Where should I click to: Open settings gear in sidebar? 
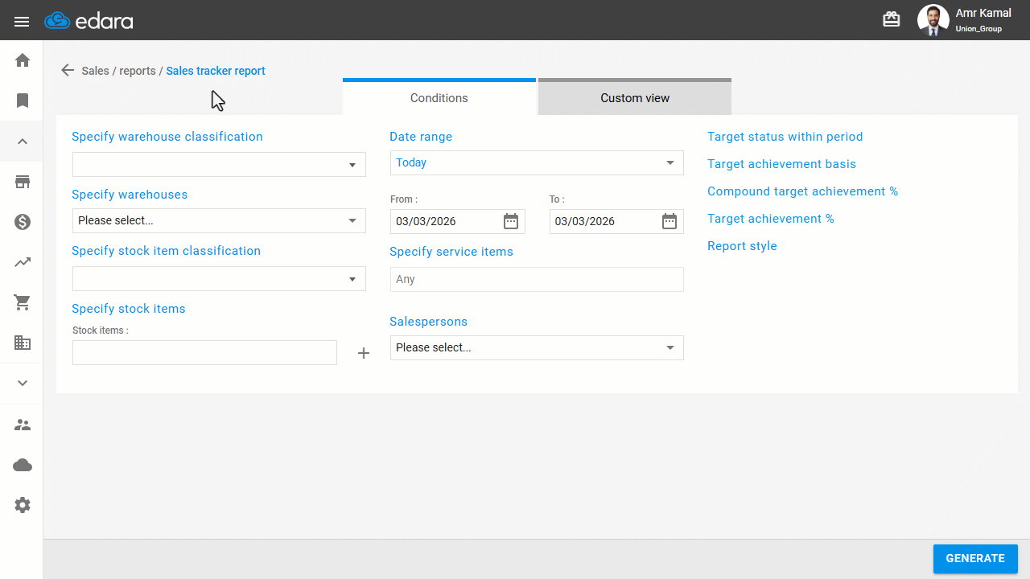tap(23, 505)
